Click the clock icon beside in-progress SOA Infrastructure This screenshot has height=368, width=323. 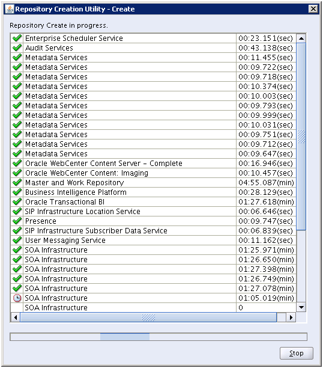pos(17,298)
